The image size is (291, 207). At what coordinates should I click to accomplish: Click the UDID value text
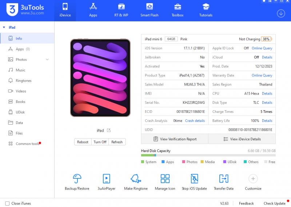(250, 130)
